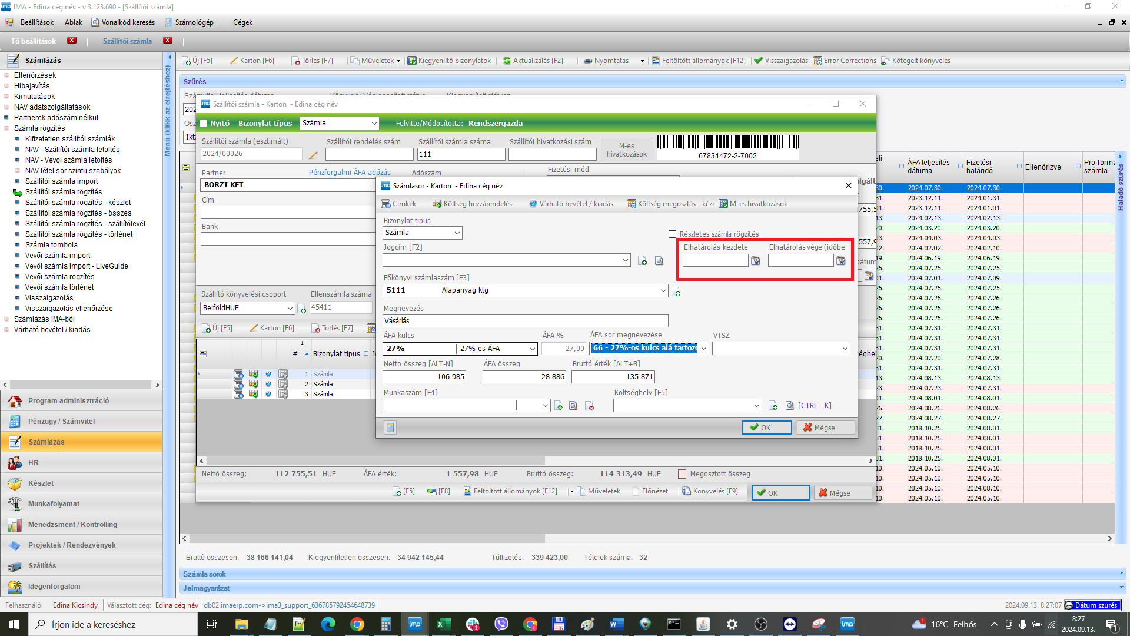Image resolution: width=1130 pixels, height=636 pixels.
Task: Cancel Számlasor dialog with Mégse
Action: (x=826, y=428)
